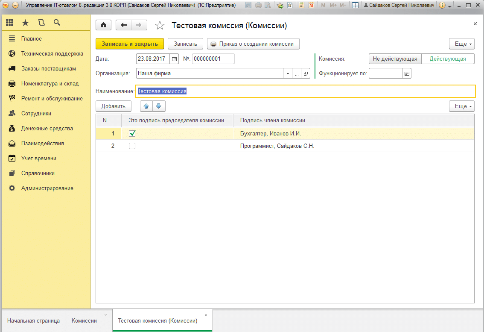This screenshot has width=484, height=332.
Task: Open the info icon in title bar
Action: pyautogui.click(x=442, y=5)
